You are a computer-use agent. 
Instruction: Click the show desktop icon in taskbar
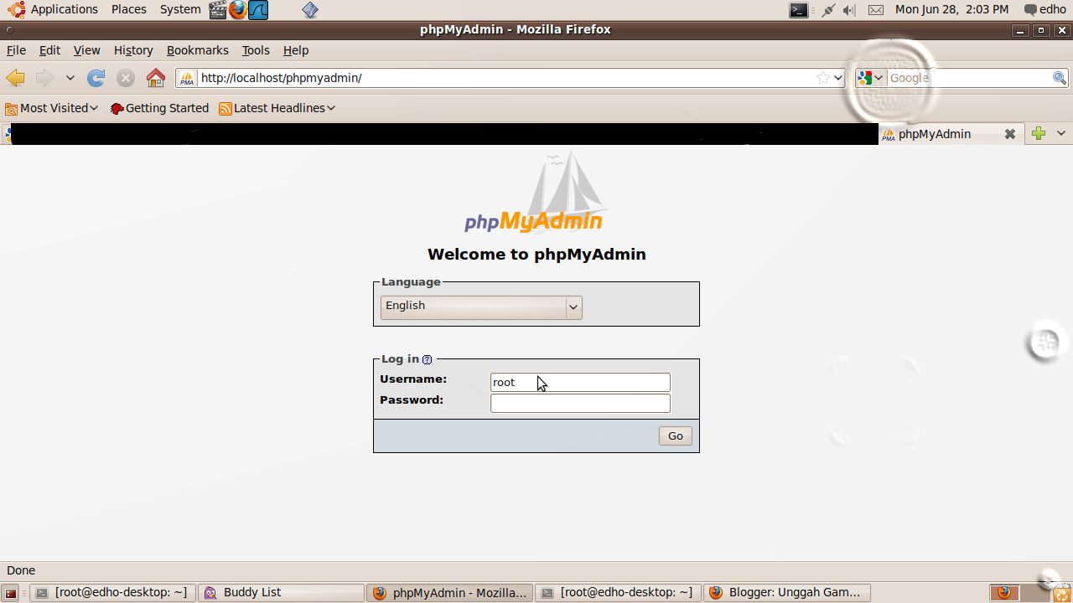point(12,593)
